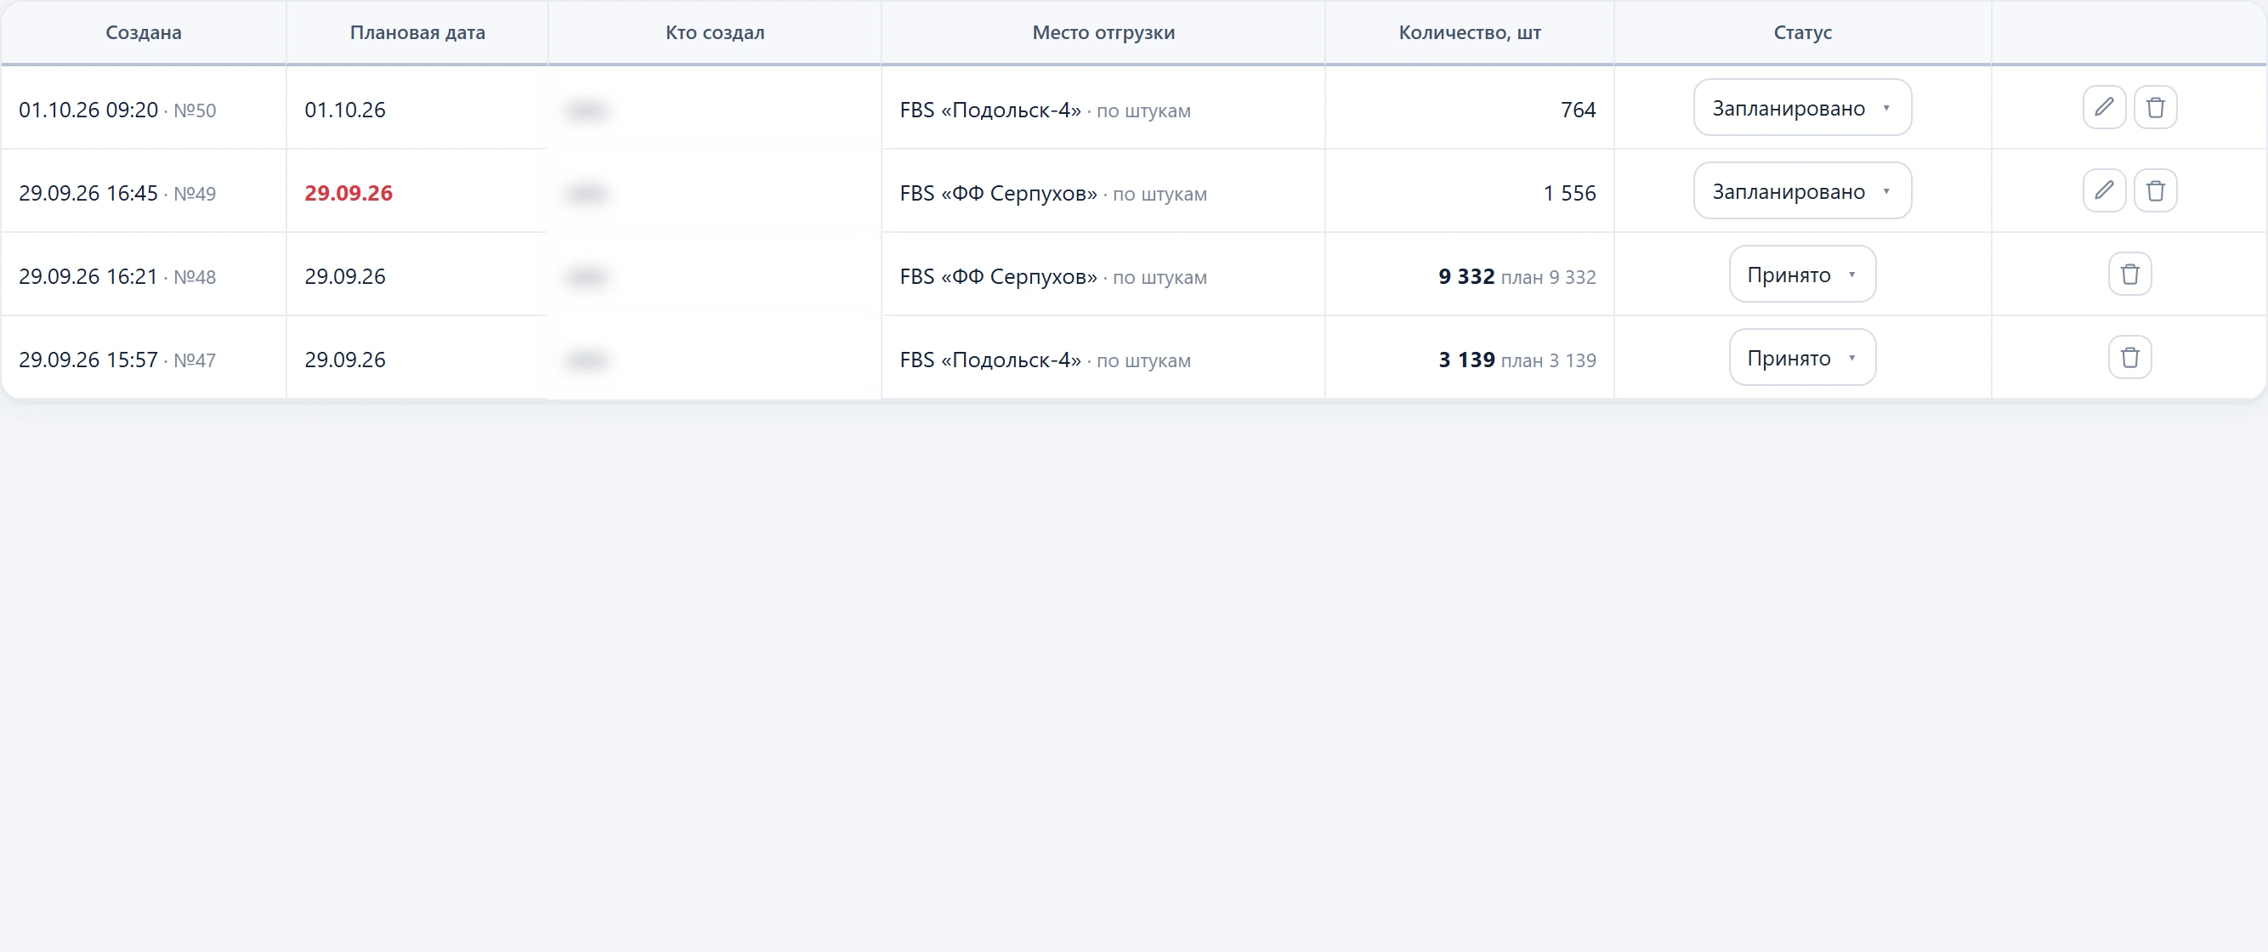Click the 'Место отгрузки' column header
Viewport: 2268px width, 952px height.
click(1103, 32)
